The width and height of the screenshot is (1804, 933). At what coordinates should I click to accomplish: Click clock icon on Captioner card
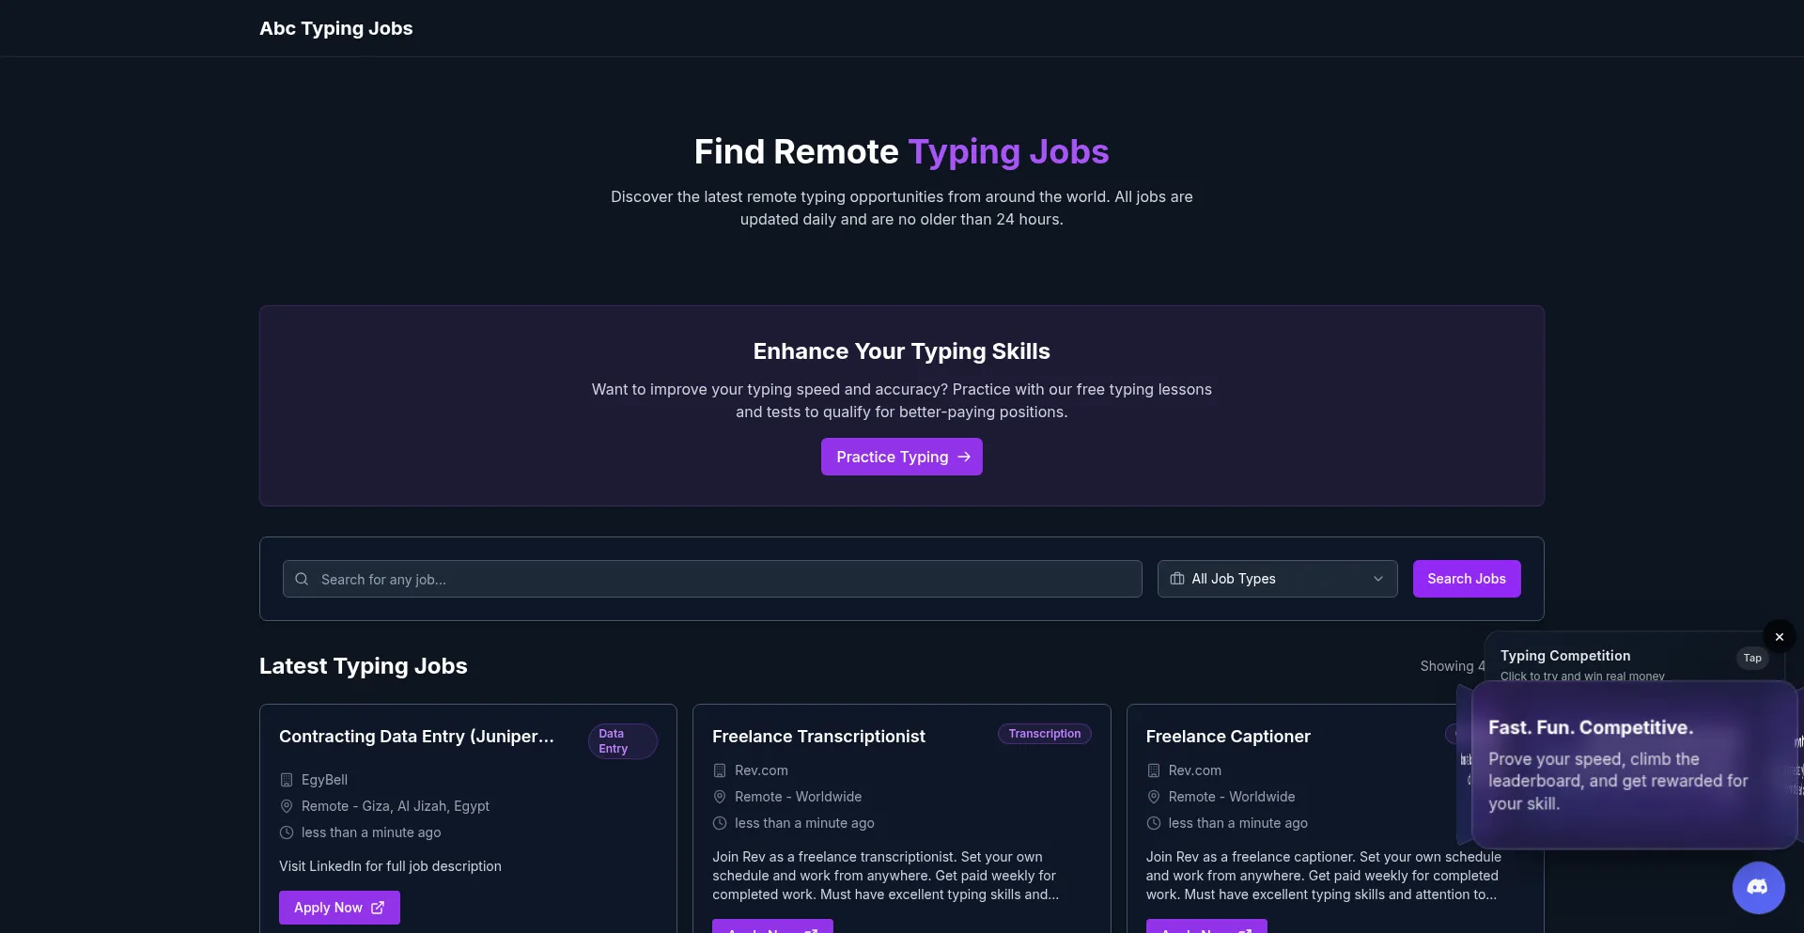pyautogui.click(x=1154, y=823)
